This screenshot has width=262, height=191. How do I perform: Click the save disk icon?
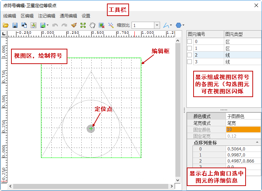pos(15,25)
